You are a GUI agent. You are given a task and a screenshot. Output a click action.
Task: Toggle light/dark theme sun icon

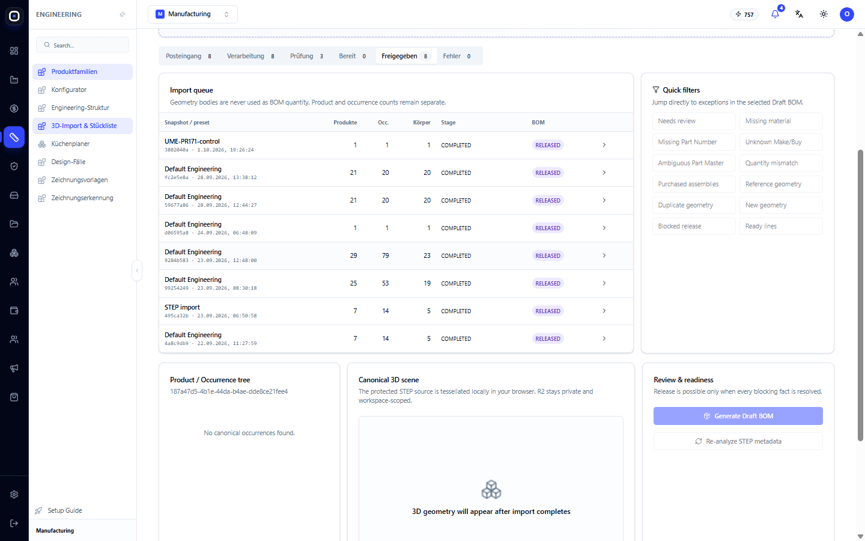(x=824, y=14)
